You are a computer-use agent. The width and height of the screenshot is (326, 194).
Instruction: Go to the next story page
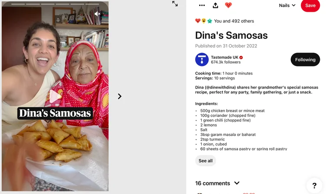tap(120, 96)
